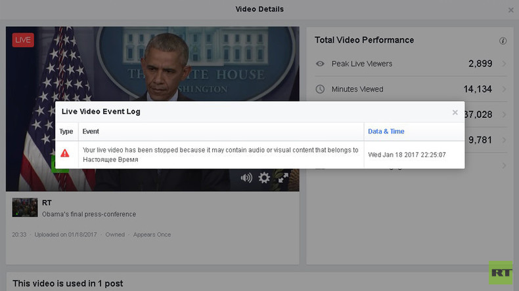Click the 'Uploaded on 01/18/2017' text
The image size is (519, 291).
(x=66, y=235)
